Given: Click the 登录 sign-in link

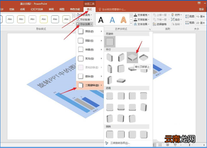Looking at the screenshot, I should [201, 9].
